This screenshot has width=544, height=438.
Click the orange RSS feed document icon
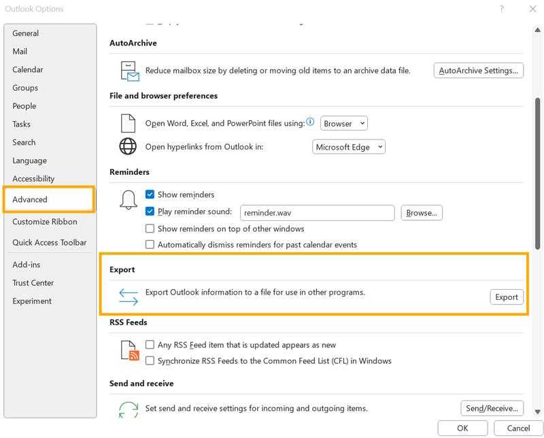pyautogui.click(x=130, y=350)
